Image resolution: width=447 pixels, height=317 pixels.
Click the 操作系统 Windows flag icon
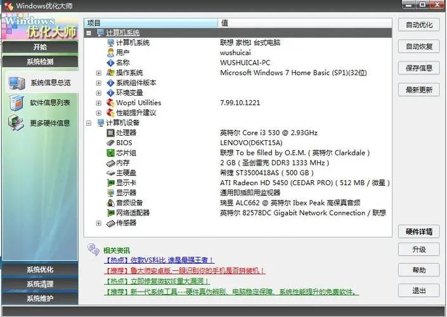(110, 73)
